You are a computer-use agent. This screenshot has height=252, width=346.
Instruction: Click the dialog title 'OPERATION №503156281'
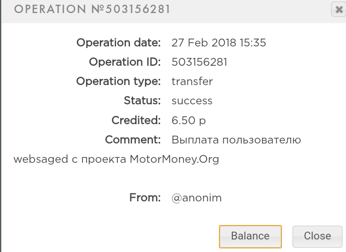pos(92,10)
